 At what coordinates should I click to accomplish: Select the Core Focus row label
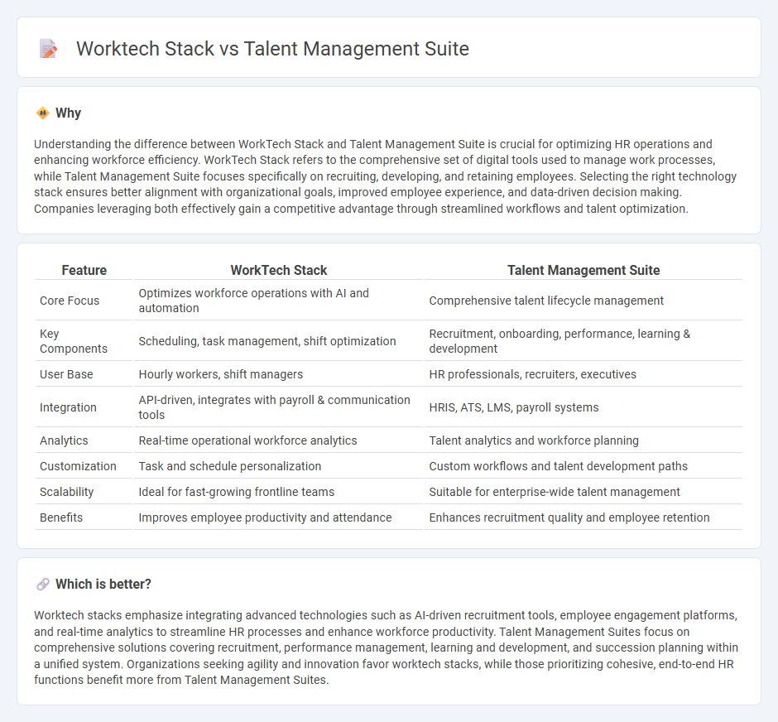(70, 301)
